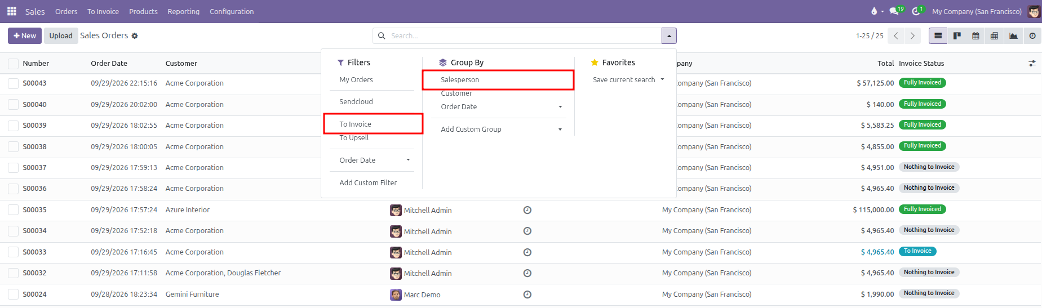The width and height of the screenshot is (1042, 308).
Task: Open the apps grid menu icon
Action: pyautogui.click(x=11, y=11)
